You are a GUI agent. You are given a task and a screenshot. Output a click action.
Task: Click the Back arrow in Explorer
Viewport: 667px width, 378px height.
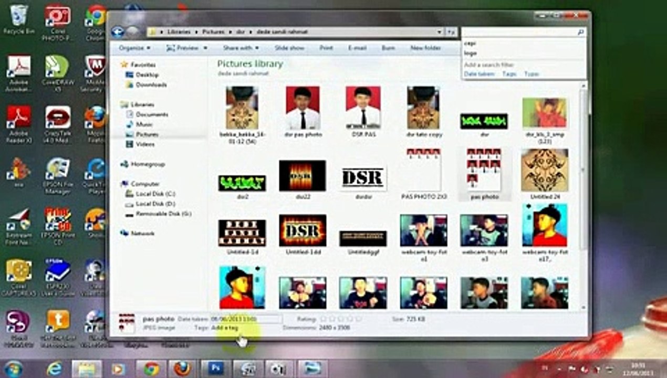(118, 31)
